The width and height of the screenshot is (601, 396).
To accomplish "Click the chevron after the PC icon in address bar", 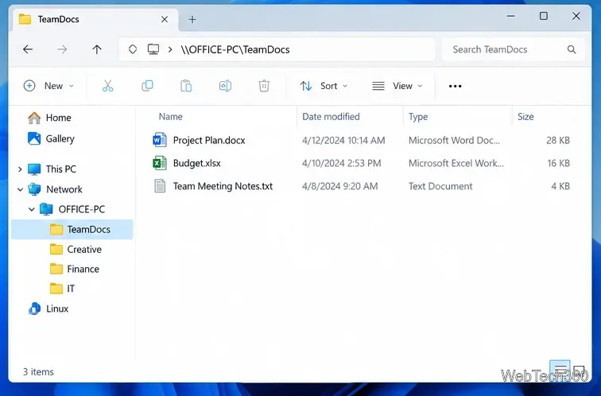I will (x=170, y=49).
